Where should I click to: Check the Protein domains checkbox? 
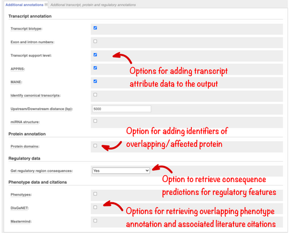95,146
